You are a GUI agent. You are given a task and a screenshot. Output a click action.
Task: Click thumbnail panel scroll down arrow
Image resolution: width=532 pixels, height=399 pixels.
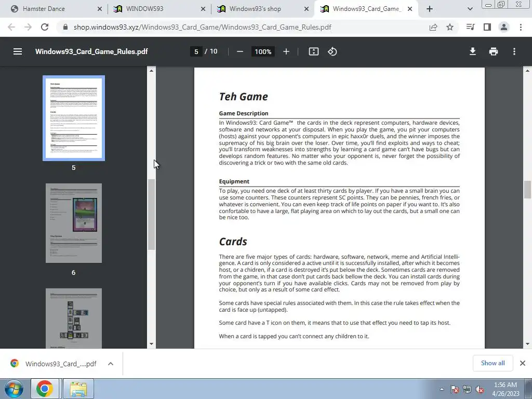[x=151, y=344]
